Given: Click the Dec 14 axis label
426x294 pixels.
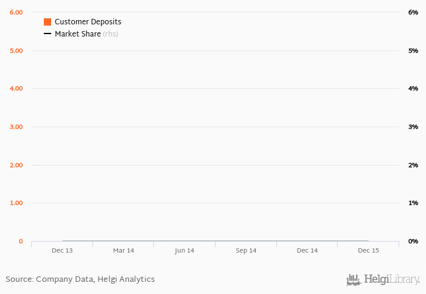Looking at the screenshot, I should [307, 250].
